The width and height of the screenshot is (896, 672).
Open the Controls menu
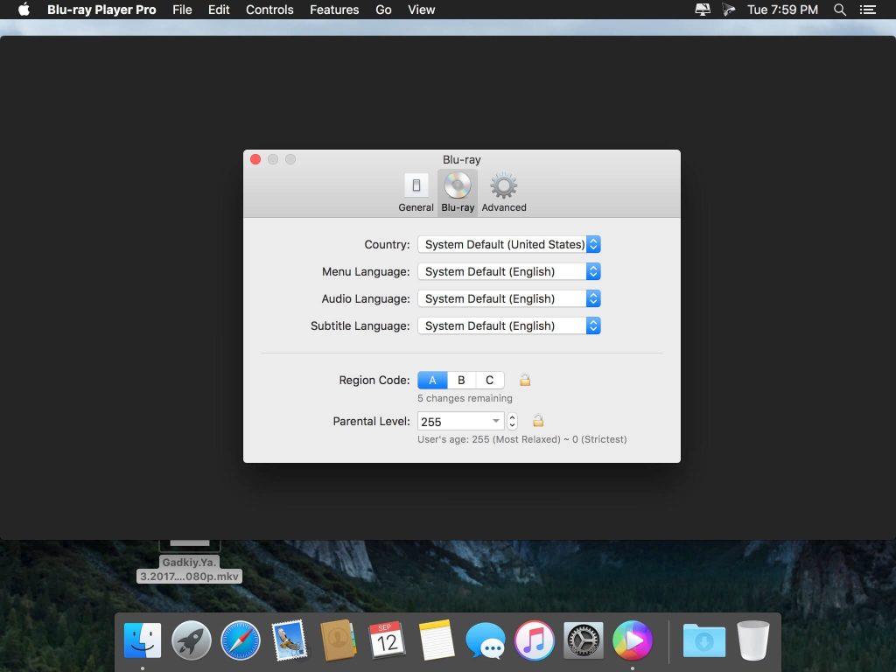[269, 10]
